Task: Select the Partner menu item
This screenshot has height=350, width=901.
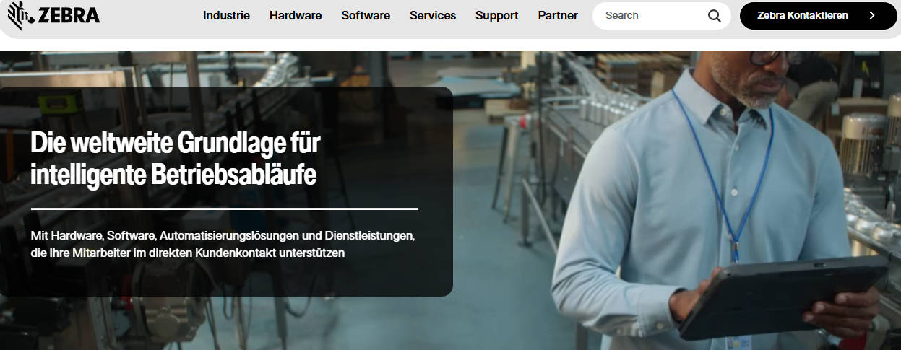Action: click(558, 15)
